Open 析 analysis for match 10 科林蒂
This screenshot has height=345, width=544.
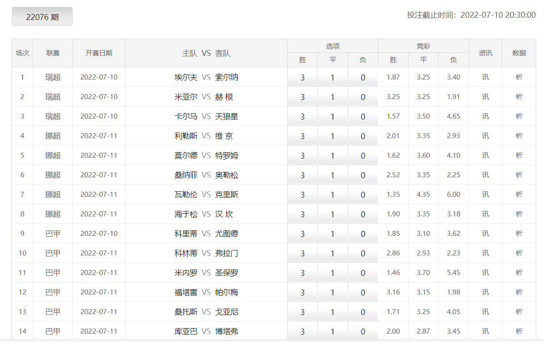click(519, 253)
